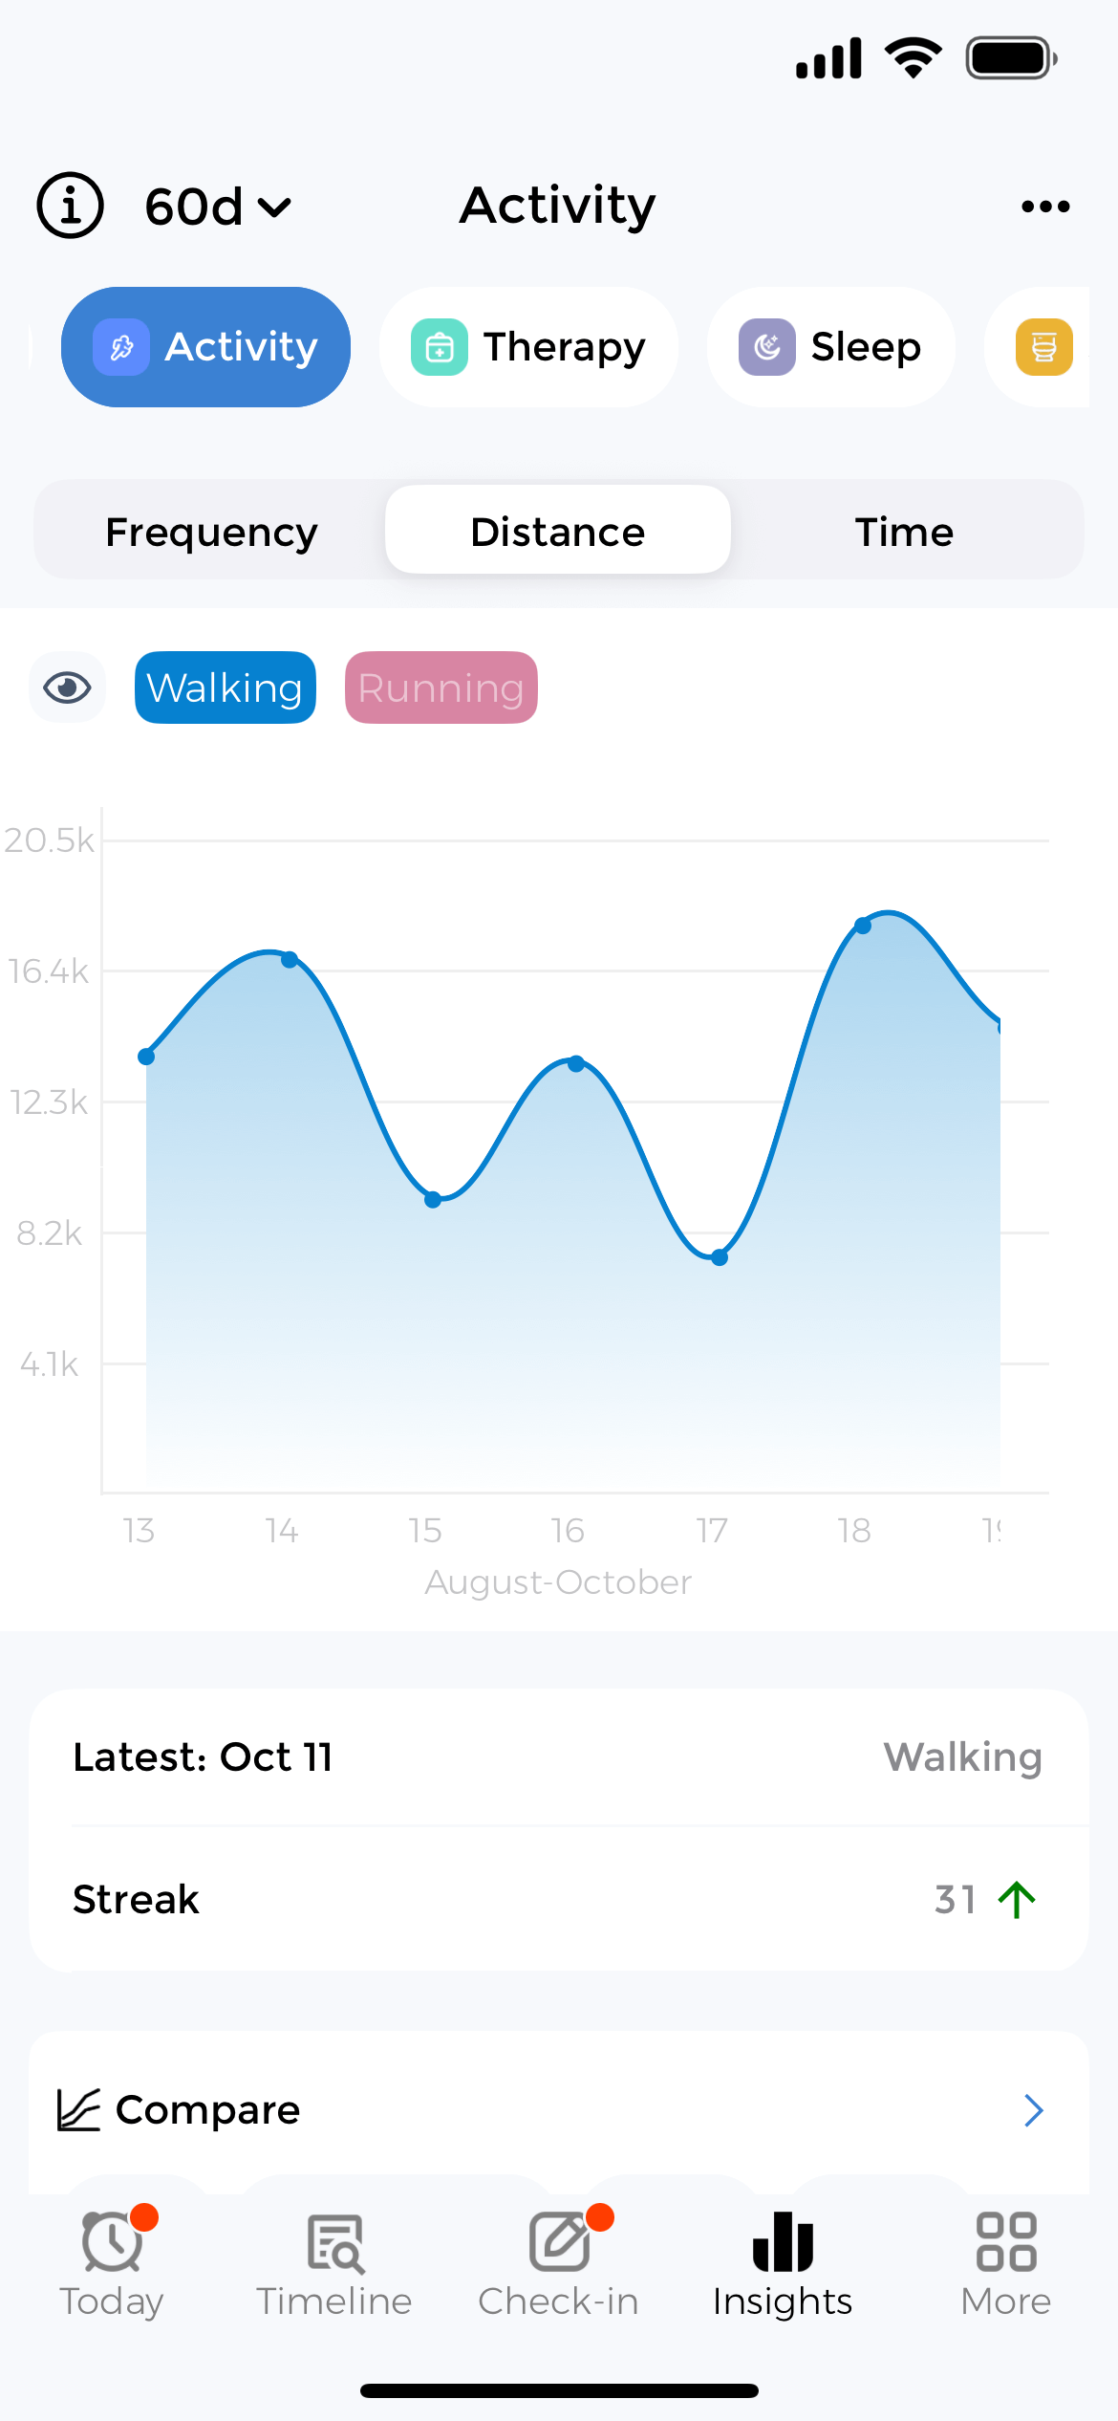Select the Therapy category chip

528,347
